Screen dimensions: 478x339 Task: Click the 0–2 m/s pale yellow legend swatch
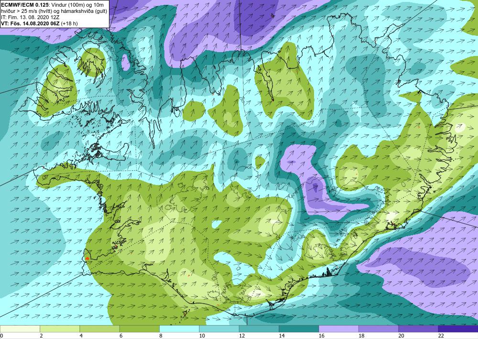[20, 328]
